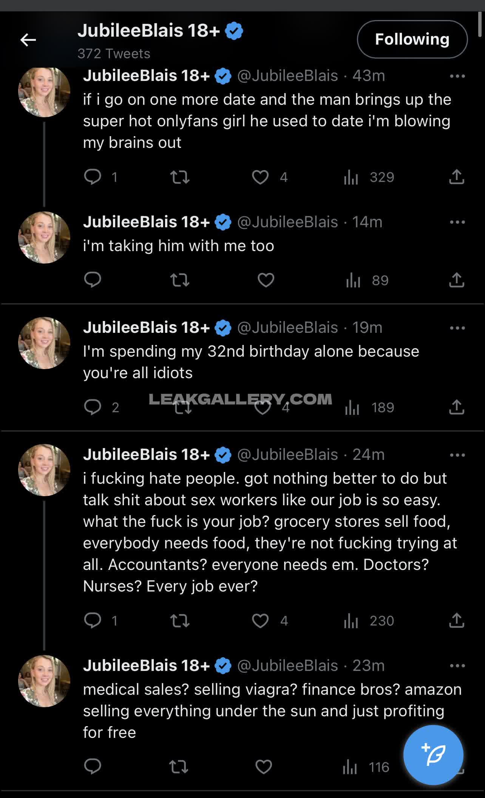
Task: Retweet the "taking him with me" tweet
Action: click(x=179, y=280)
